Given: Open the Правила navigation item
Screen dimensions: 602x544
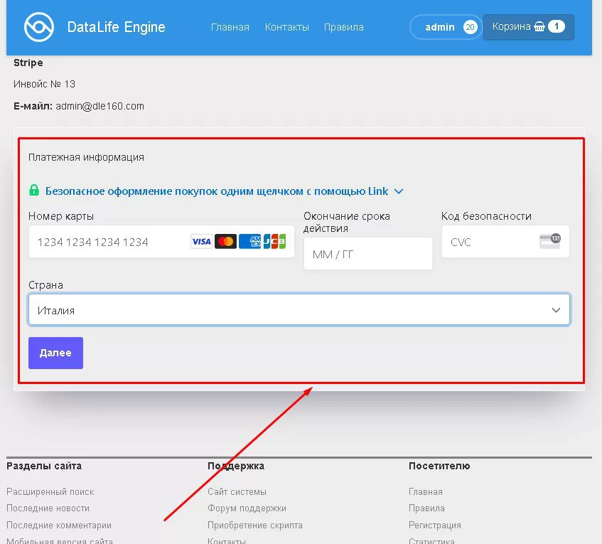Looking at the screenshot, I should click(x=343, y=27).
